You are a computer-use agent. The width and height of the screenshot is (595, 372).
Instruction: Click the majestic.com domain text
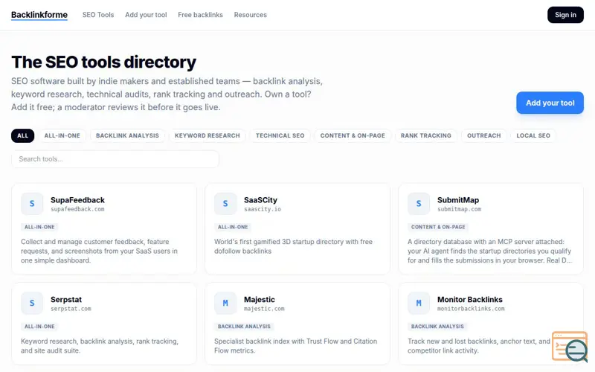coord(264,309)
